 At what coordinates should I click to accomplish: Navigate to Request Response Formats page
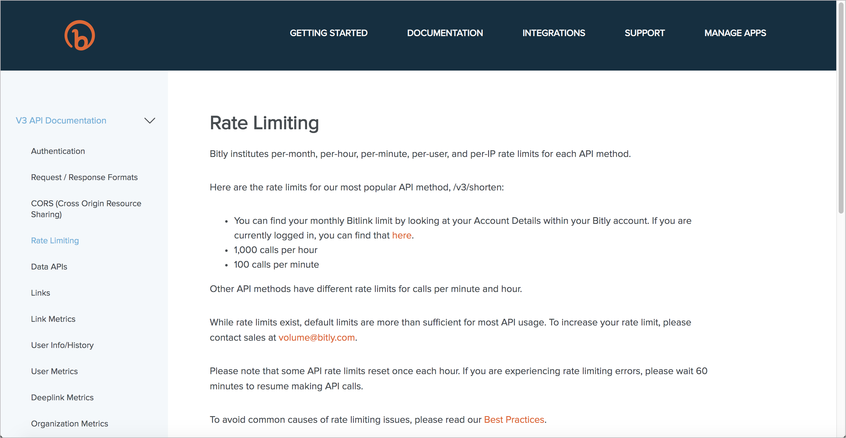point(84,177)
